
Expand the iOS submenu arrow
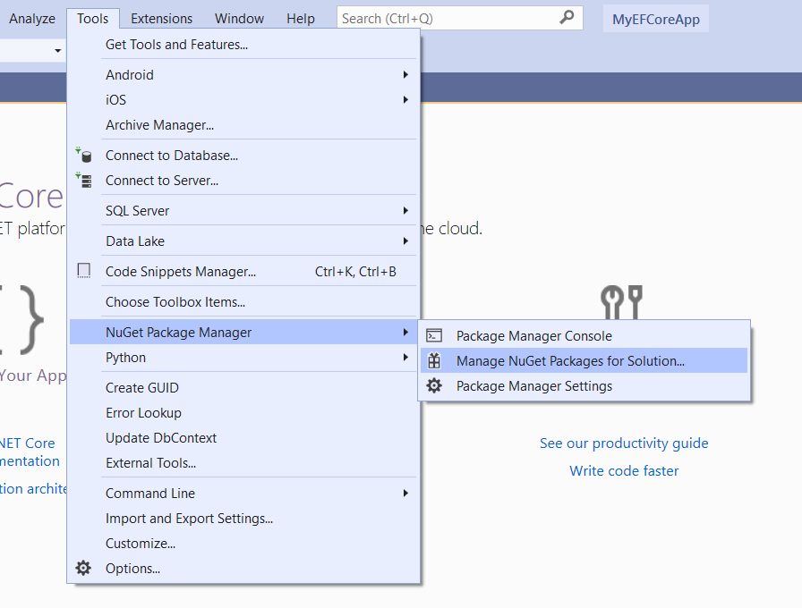[x=405, y=99]
